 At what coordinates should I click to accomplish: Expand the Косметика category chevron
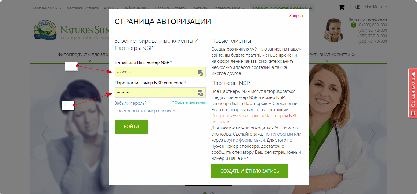[327, 61]
